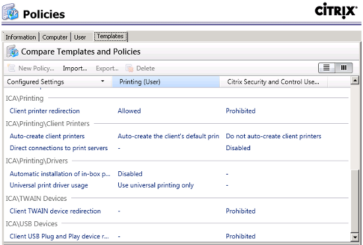The width and height of the screenshot is (363, 245).
Task: Click Do not auto-create client printers value
Action: (x=273, y=136)
